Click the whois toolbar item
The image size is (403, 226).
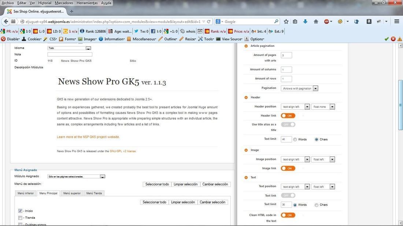coord(188,31)
